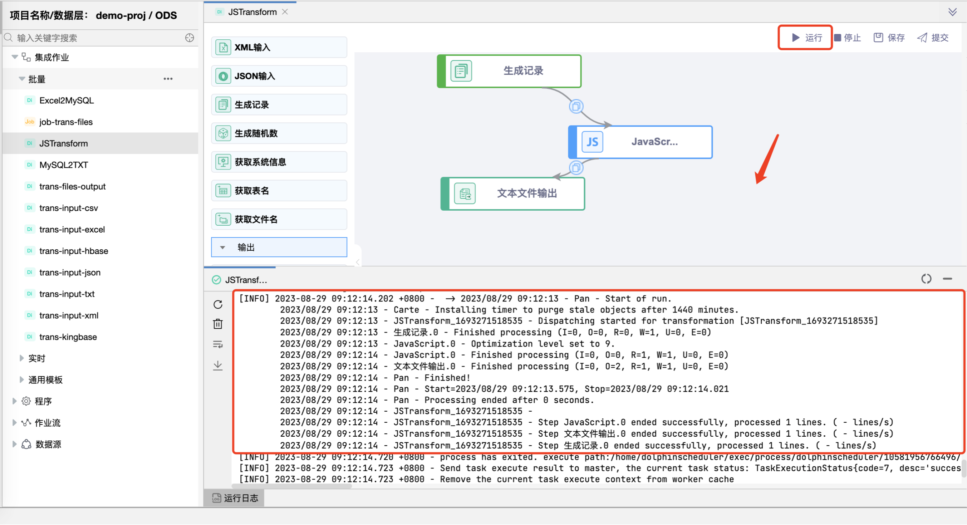Screen dimensions: 967x525
Task: Minimize the log panel with dash icon
Action: coord(947,279)
